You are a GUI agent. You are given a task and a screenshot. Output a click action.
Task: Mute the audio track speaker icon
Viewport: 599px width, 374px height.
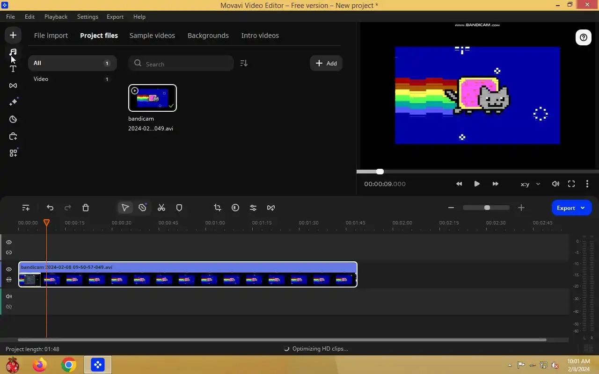9,296
